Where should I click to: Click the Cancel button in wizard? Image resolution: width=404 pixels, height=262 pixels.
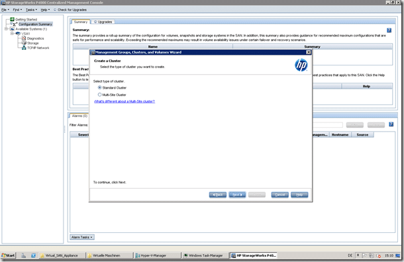279,195
